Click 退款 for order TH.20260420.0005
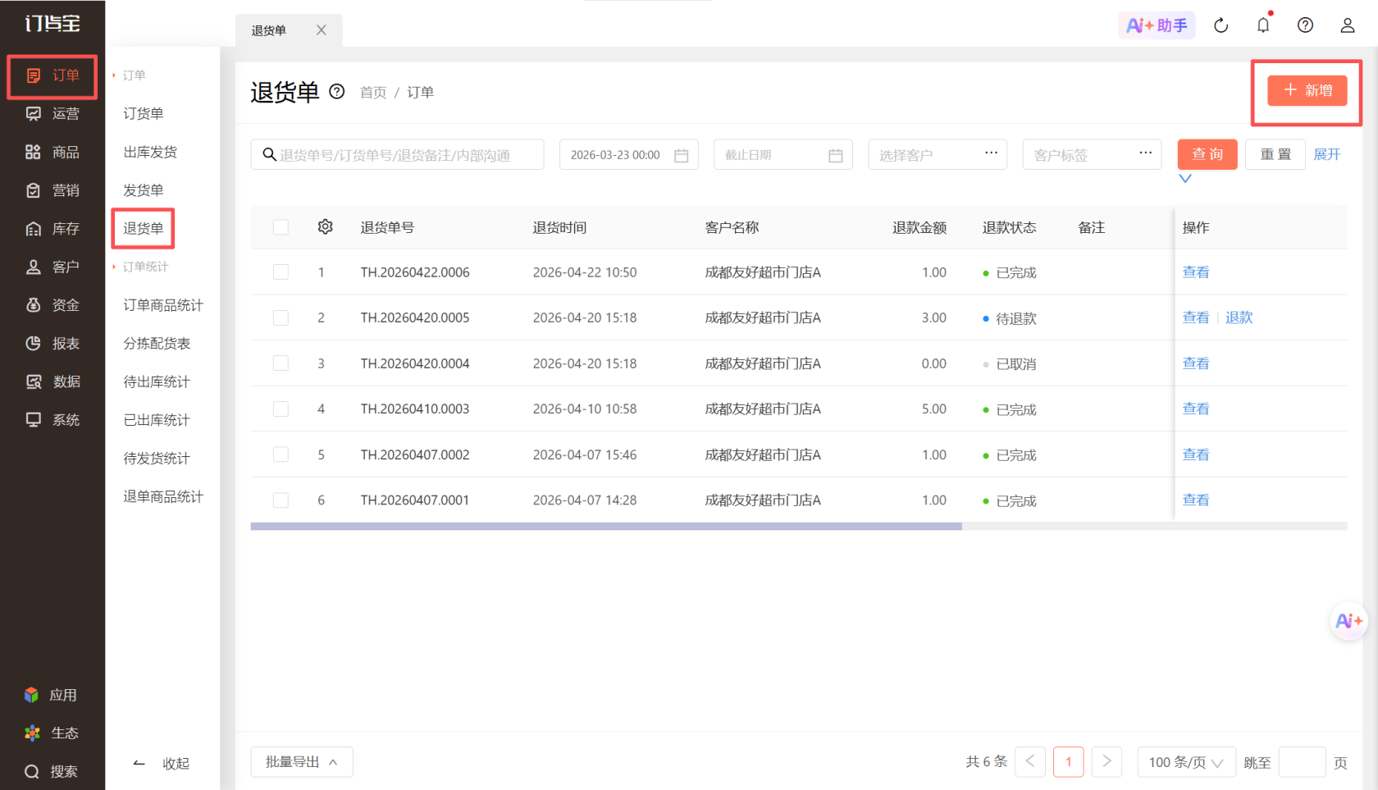The height and width of the screenshot is (790, 1378). [1239, 317]
